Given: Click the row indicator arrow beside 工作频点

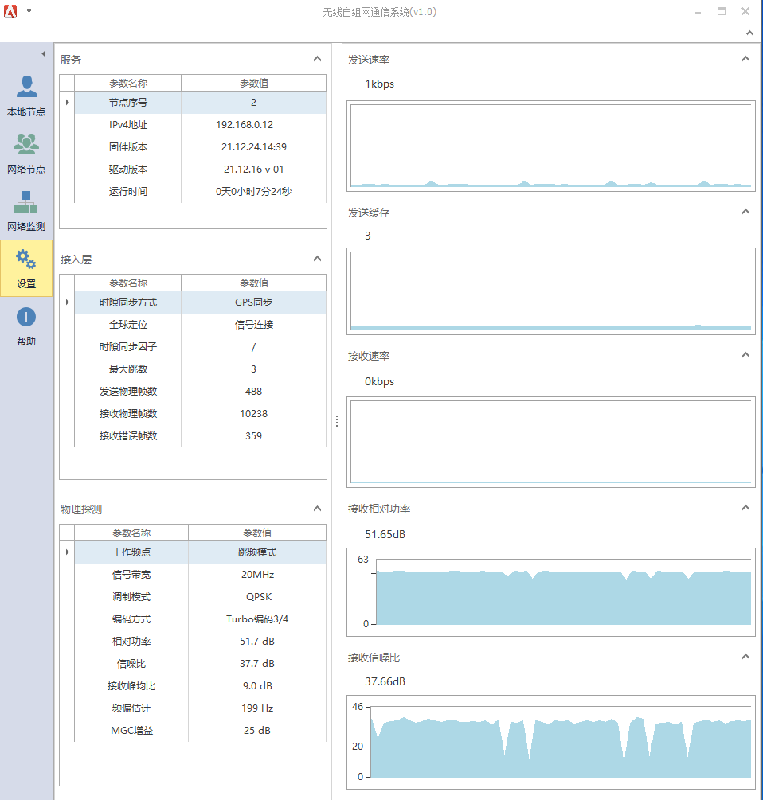Looking at the screenshot, I should [68, 552].
